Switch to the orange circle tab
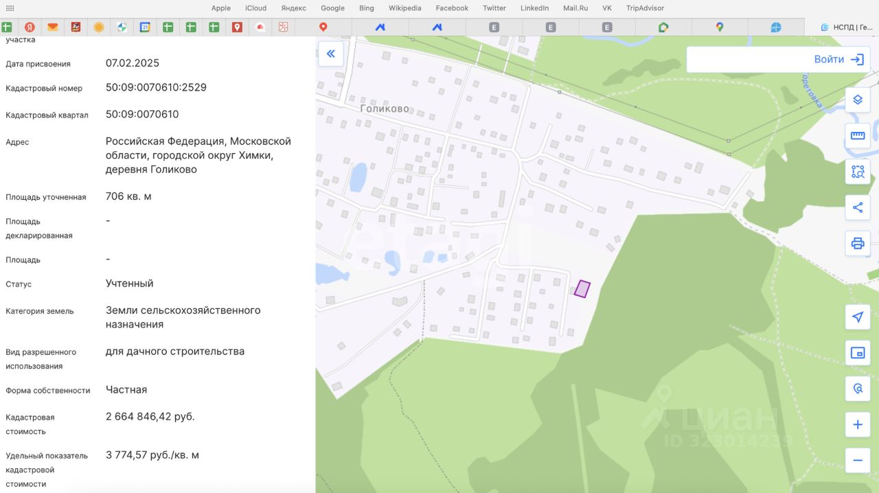 pos(99,27)
